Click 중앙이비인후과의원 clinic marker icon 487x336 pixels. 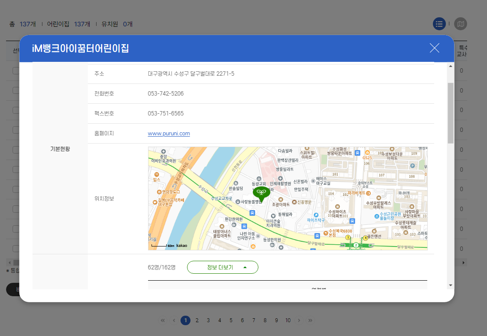click(x=163, y=152)
